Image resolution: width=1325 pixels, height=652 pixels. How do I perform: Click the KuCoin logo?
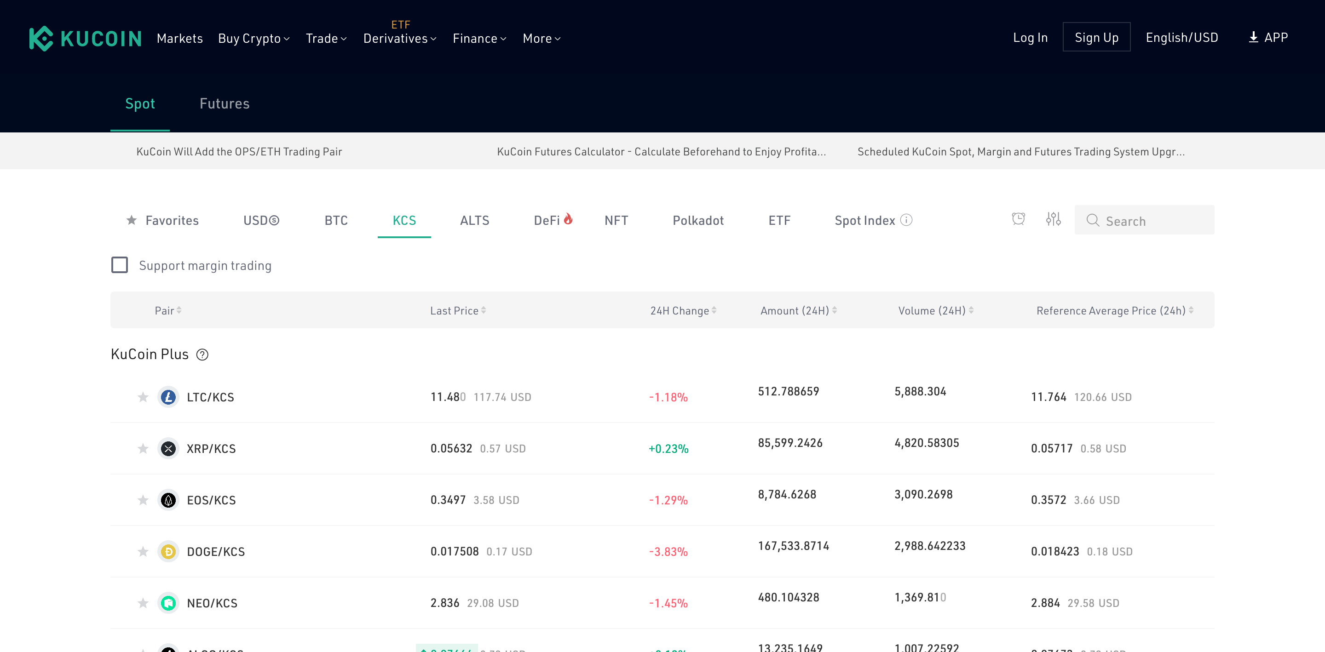coord(85,38)
